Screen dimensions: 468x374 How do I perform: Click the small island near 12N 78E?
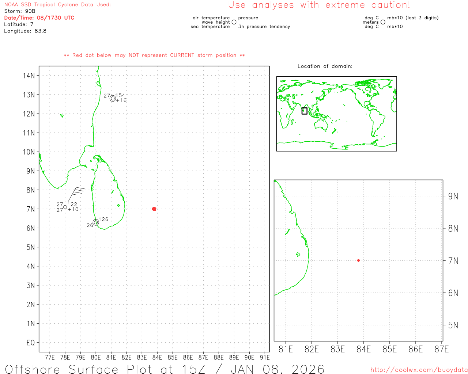click(x=62, y=116)
